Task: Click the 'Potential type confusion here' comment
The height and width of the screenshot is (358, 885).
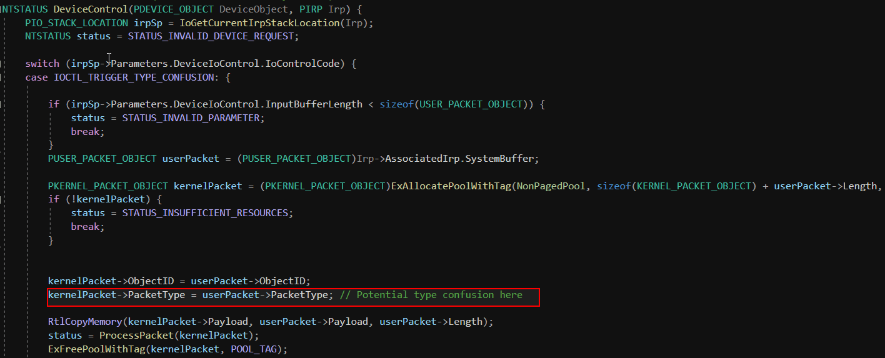Action: [x=431, y=295]
